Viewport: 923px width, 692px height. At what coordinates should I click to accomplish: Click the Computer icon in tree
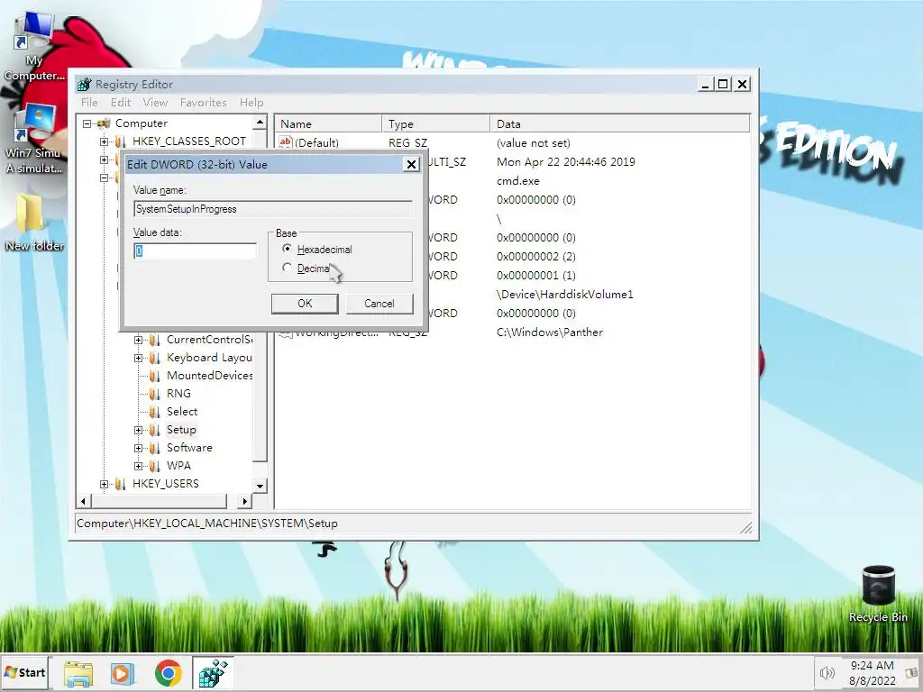click(105, 123)
